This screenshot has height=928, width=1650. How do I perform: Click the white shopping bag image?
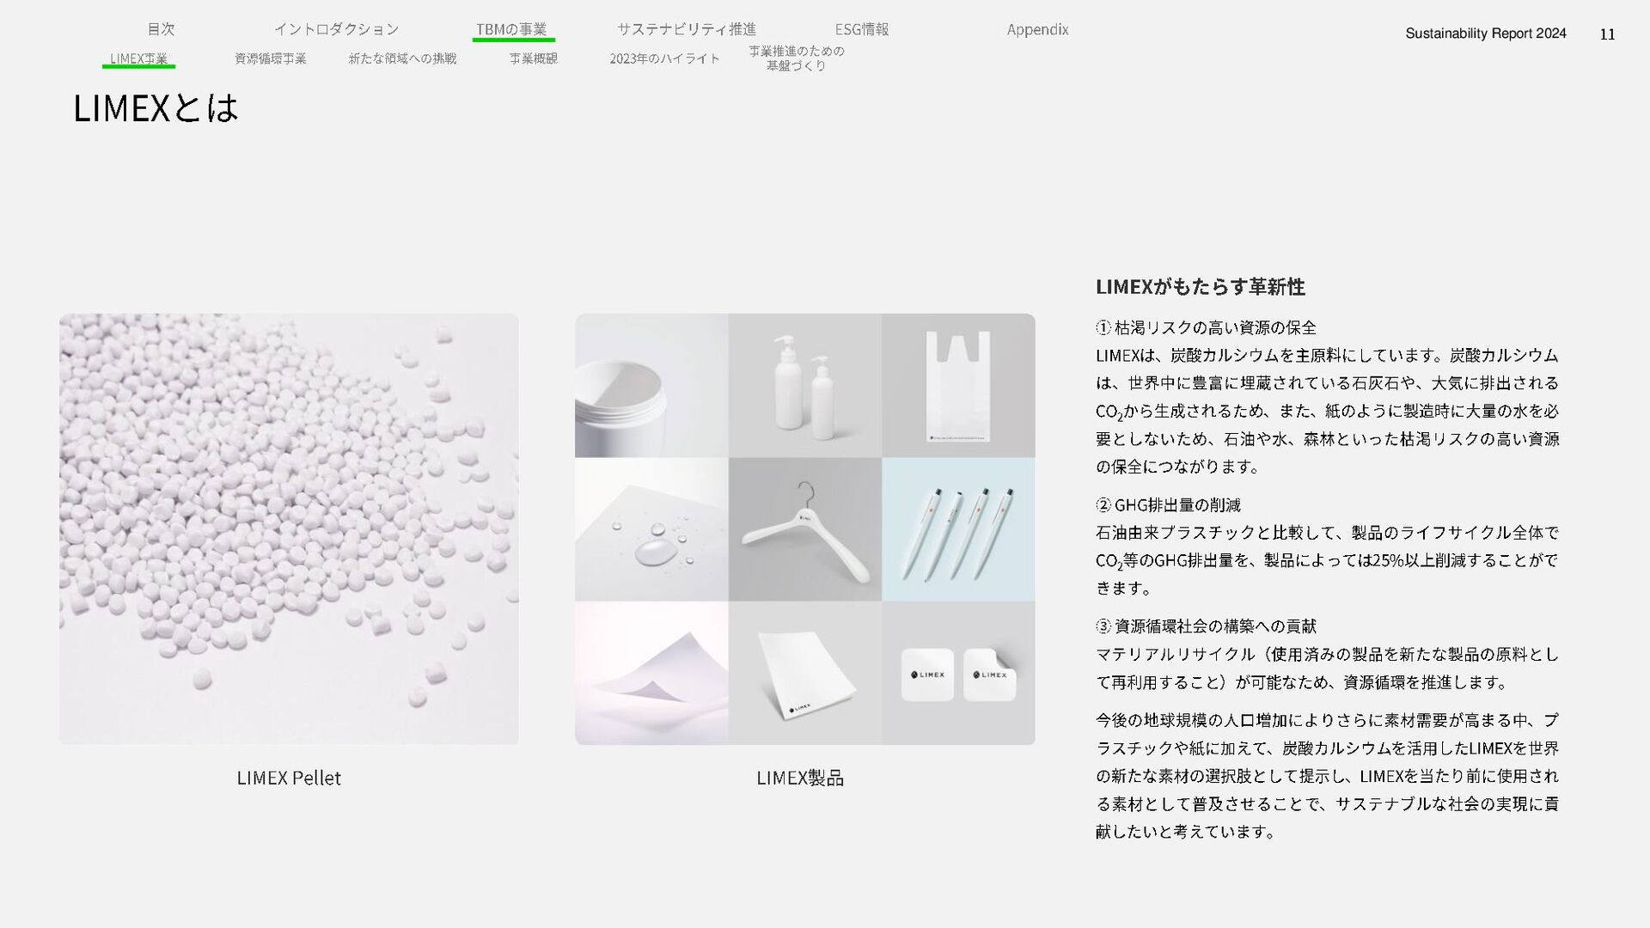click(958, 385)
